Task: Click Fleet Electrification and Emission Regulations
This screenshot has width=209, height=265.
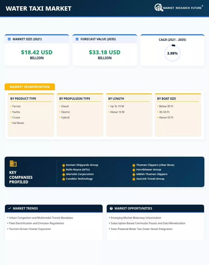Action: (x=37, y=223)
